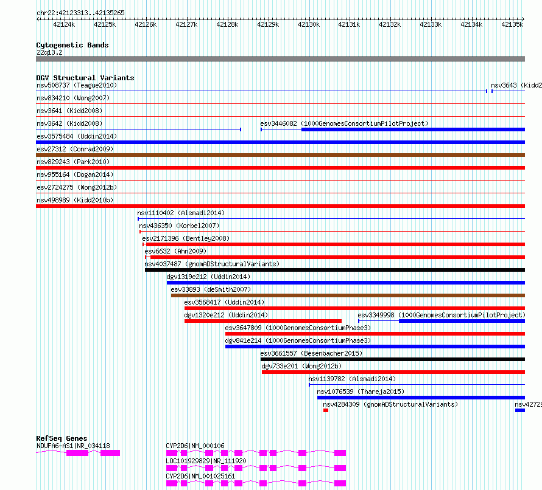Click CYP2D6|NM_001025161 gene label
This screenshot has height=490, width=542.
(x=200, y=476)
